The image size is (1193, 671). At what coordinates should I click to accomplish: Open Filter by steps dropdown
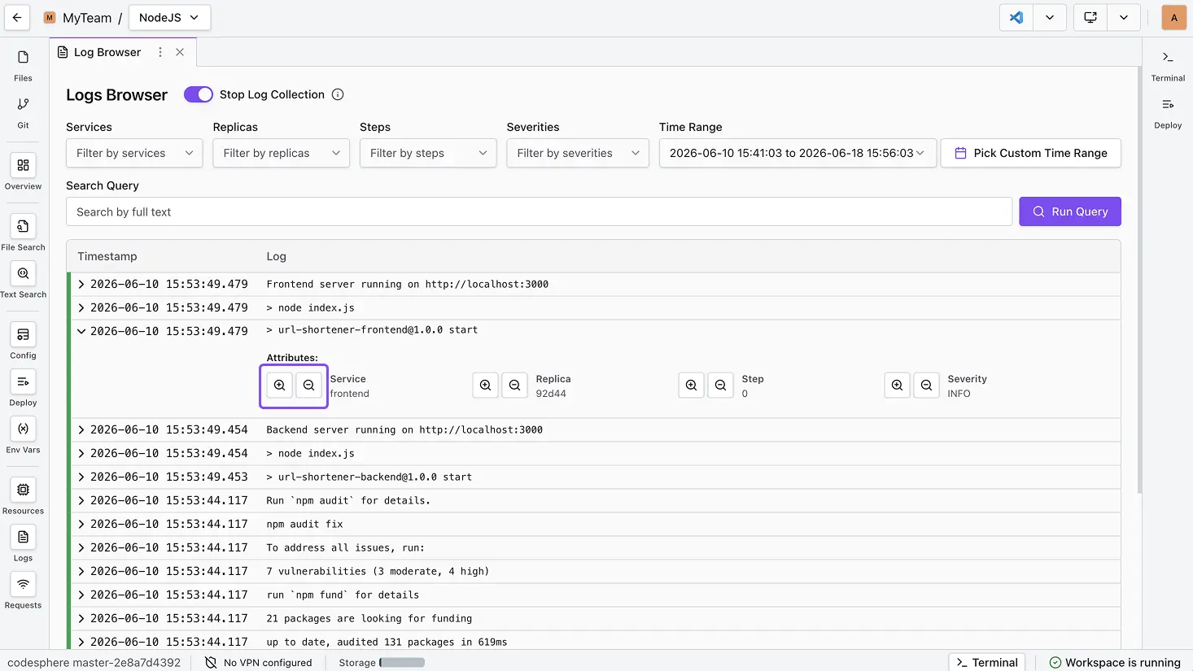click(x=428, y=153)
